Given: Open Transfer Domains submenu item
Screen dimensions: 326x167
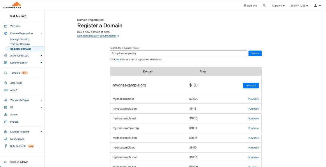Looking at the screenshot, I should [20, 44].
